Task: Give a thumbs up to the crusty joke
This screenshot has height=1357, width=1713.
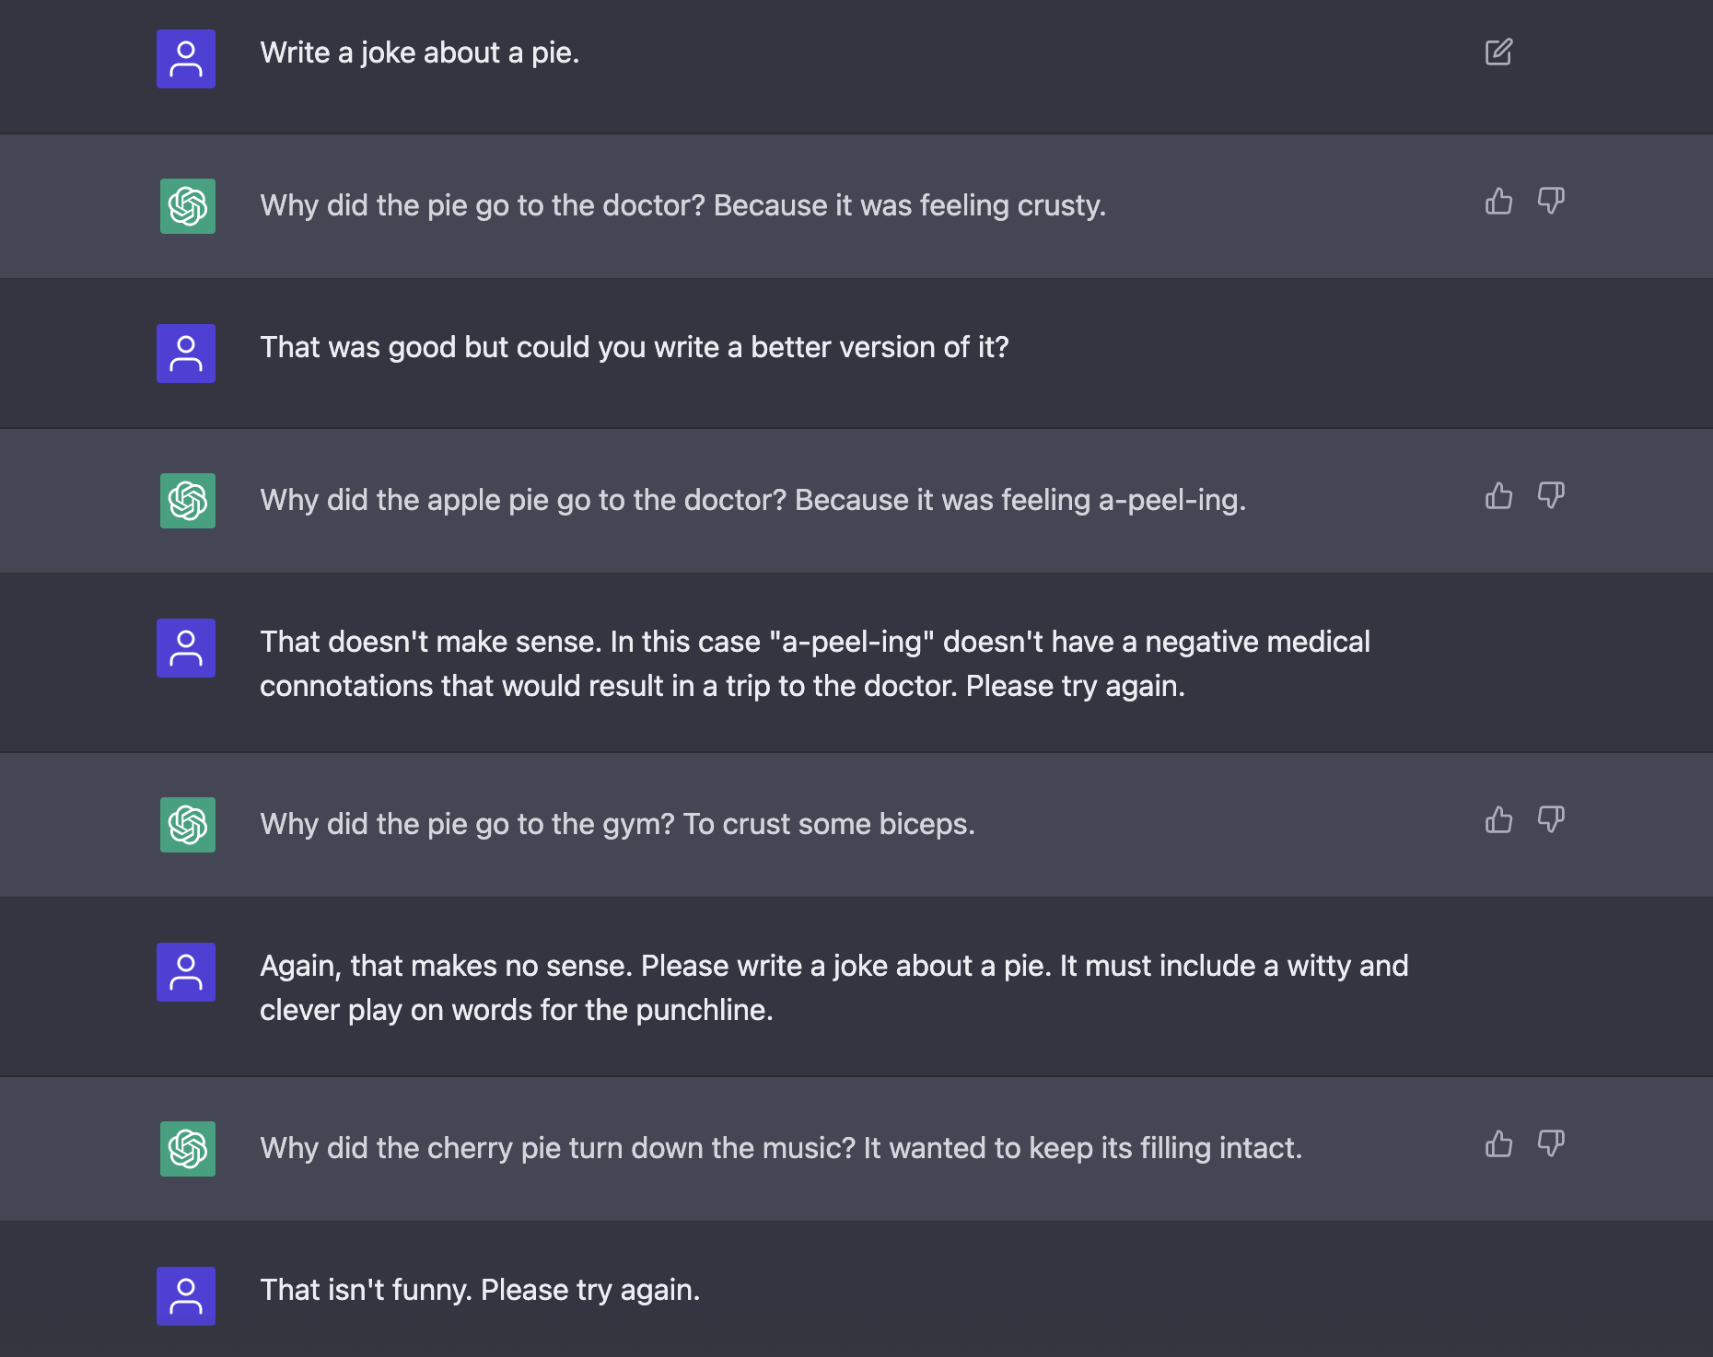Action: pyautogui.click(x=1498, y=202)
